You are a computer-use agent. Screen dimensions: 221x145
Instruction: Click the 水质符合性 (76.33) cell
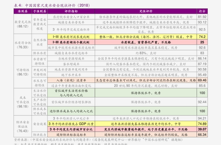tap(23, 45)
